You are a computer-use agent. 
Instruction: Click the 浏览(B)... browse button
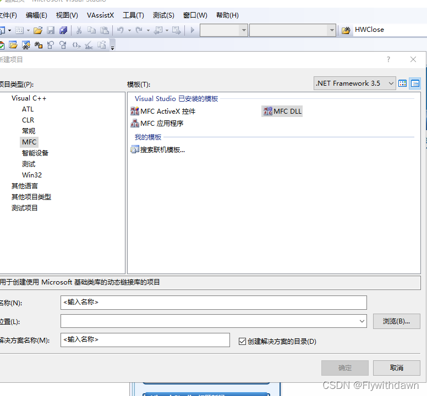(x=397, y=321)
